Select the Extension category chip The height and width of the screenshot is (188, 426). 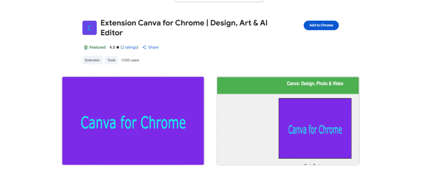[x=92, y=60]
